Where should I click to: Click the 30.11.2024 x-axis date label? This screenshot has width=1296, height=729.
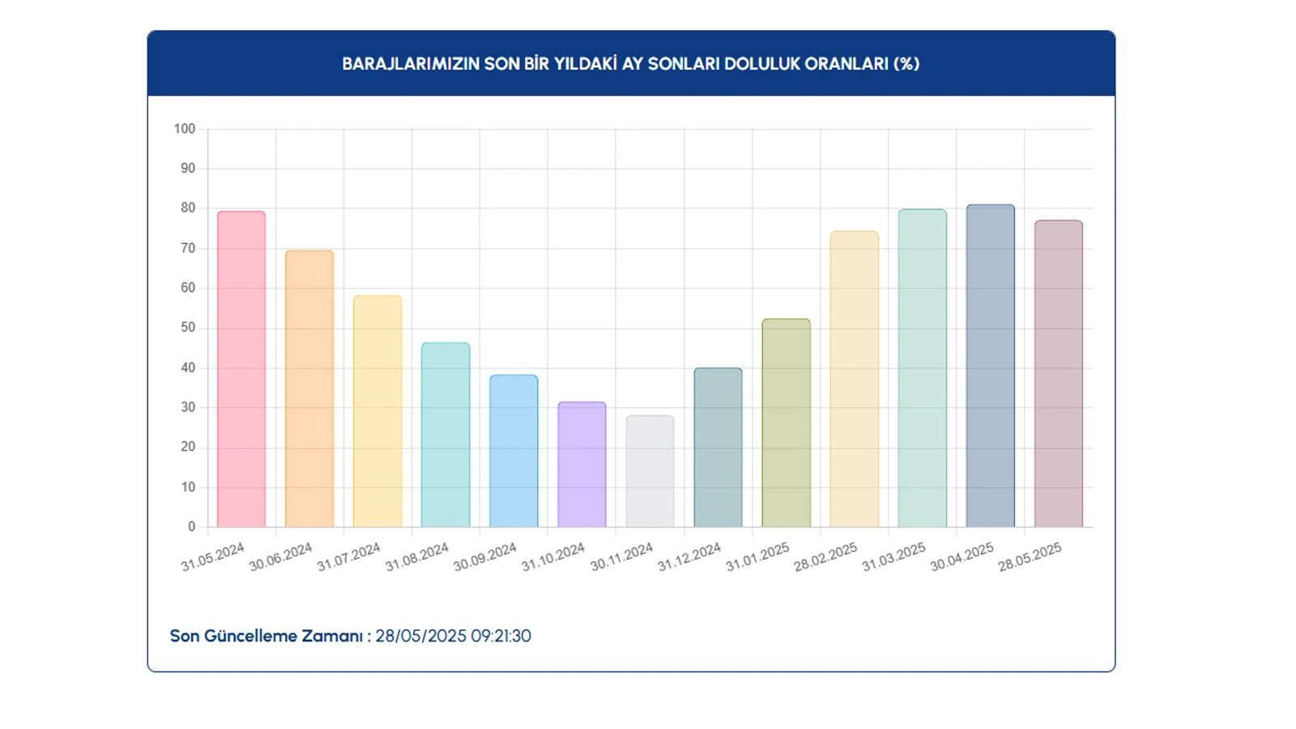tap(621, 557)
